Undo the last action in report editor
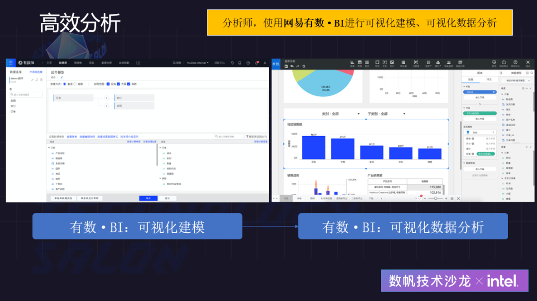 [292, 67]
